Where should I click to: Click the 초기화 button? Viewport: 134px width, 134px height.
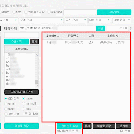point(124,126)
